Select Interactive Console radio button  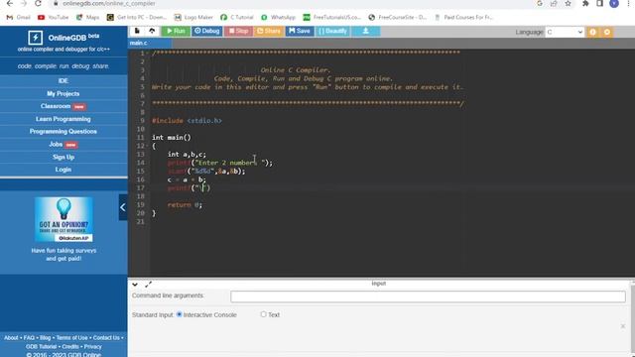179,314
